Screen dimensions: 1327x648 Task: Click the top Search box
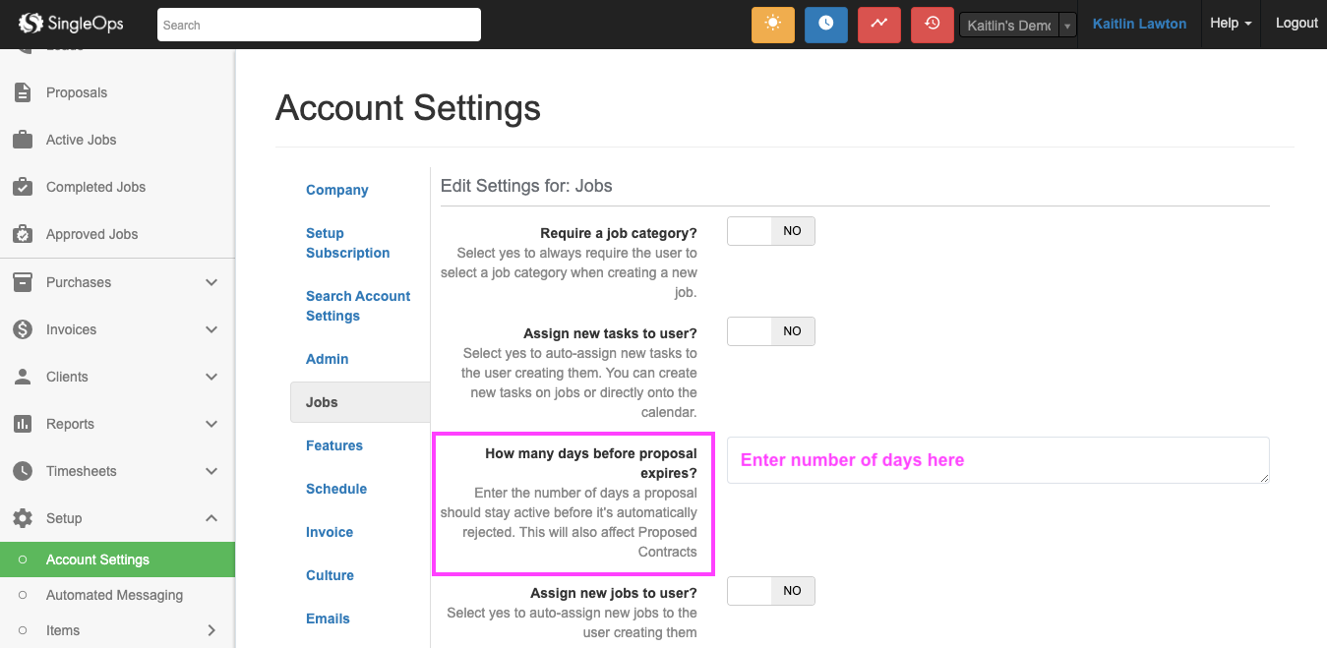pos(319,25)
